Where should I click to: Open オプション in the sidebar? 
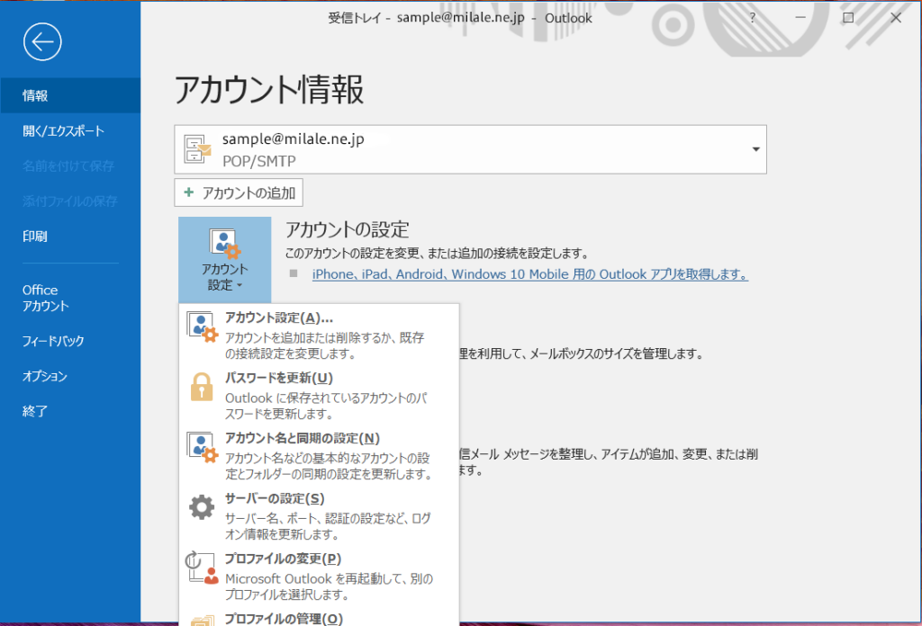point(70,376)
